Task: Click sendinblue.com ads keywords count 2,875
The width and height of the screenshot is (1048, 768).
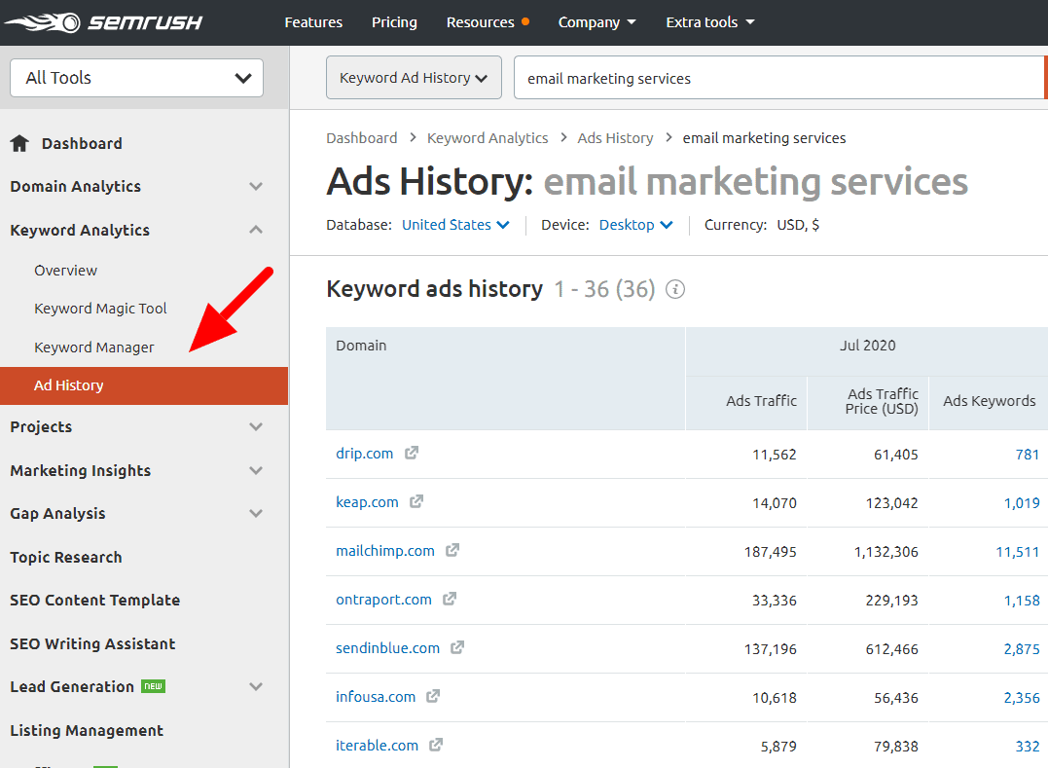Action: [1022, 649]
